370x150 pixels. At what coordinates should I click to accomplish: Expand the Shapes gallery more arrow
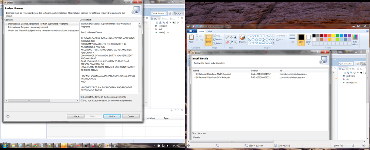(x=274, y=43)
